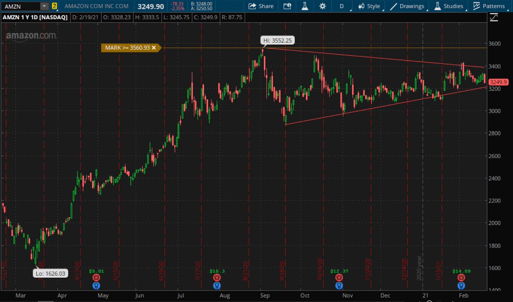Click the ask price A: 3250.50
The image size is (513, 302).
(x=203, y=9)
